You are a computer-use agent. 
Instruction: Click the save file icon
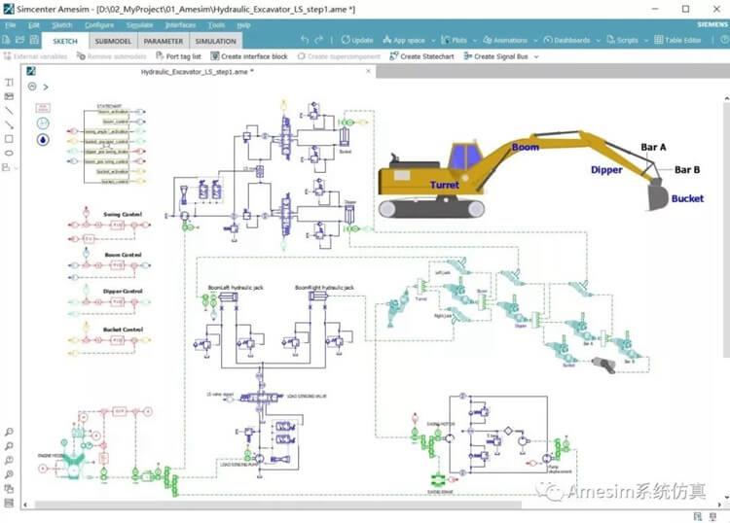click(34, 40)
